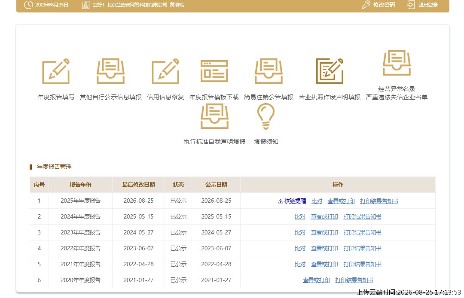
Task: Select the 营业执照作废声明填报 icon
Action: point(330,71)
